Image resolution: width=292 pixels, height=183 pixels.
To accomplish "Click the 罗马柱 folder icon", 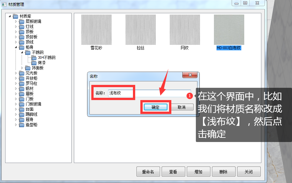I will pyautogui.click(x=22, y=84).
